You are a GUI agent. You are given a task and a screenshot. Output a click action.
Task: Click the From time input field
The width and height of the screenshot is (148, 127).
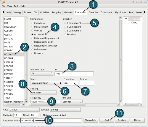(x=71, y=83)
